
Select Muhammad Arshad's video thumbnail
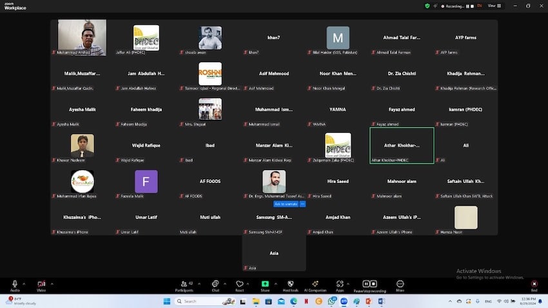(x=82, y=38)
